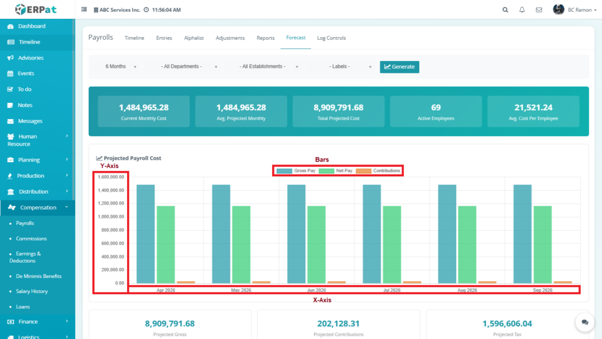The height and width of the screenshot is (339, 602).
Task: Open the mail envelope icon in header
Action: pyautogui.click(x=539, y=10)
